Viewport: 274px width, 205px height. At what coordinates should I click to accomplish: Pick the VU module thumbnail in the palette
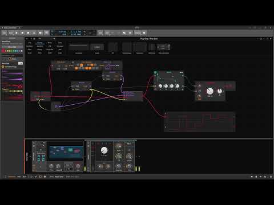[x=113, y=47]
